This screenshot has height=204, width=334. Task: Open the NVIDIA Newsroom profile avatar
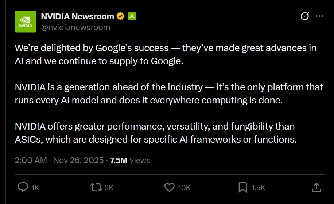[26, 22]
